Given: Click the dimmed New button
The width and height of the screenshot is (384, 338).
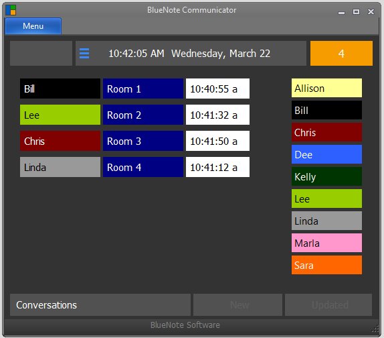Looking at the screenshot, I should coord(237,305).
